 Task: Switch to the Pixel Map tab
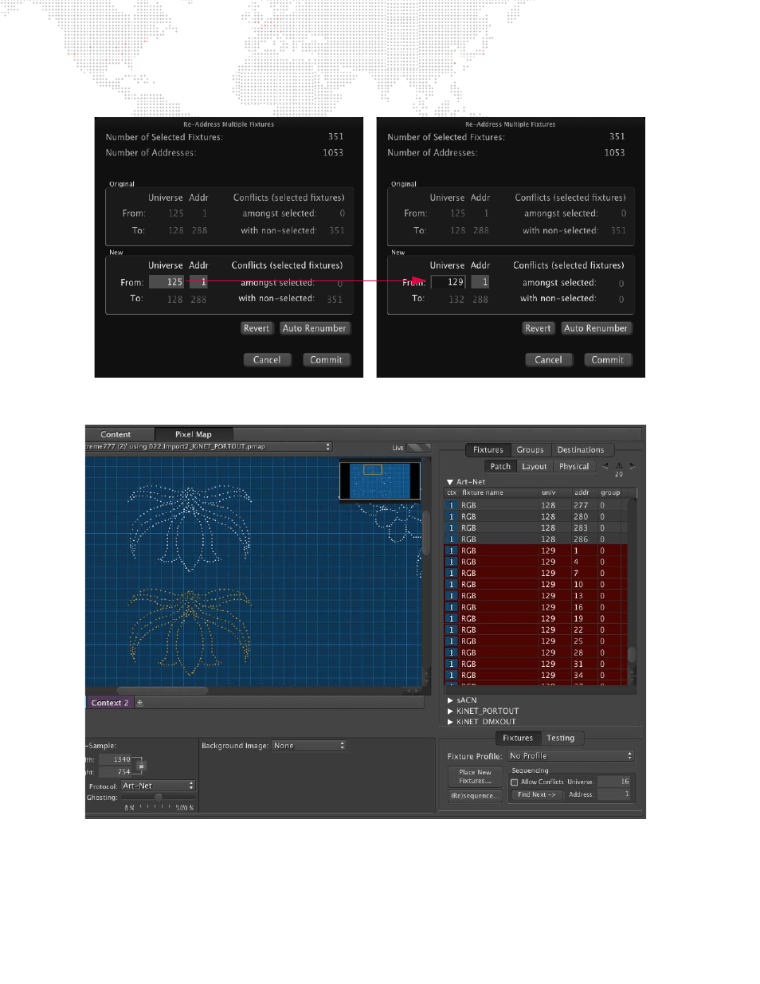click(194, 434)
